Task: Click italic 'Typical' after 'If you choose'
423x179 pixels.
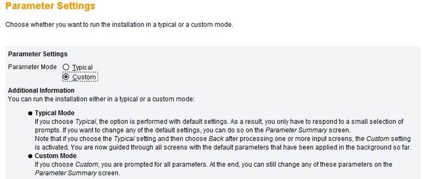Action: (85, 121)
